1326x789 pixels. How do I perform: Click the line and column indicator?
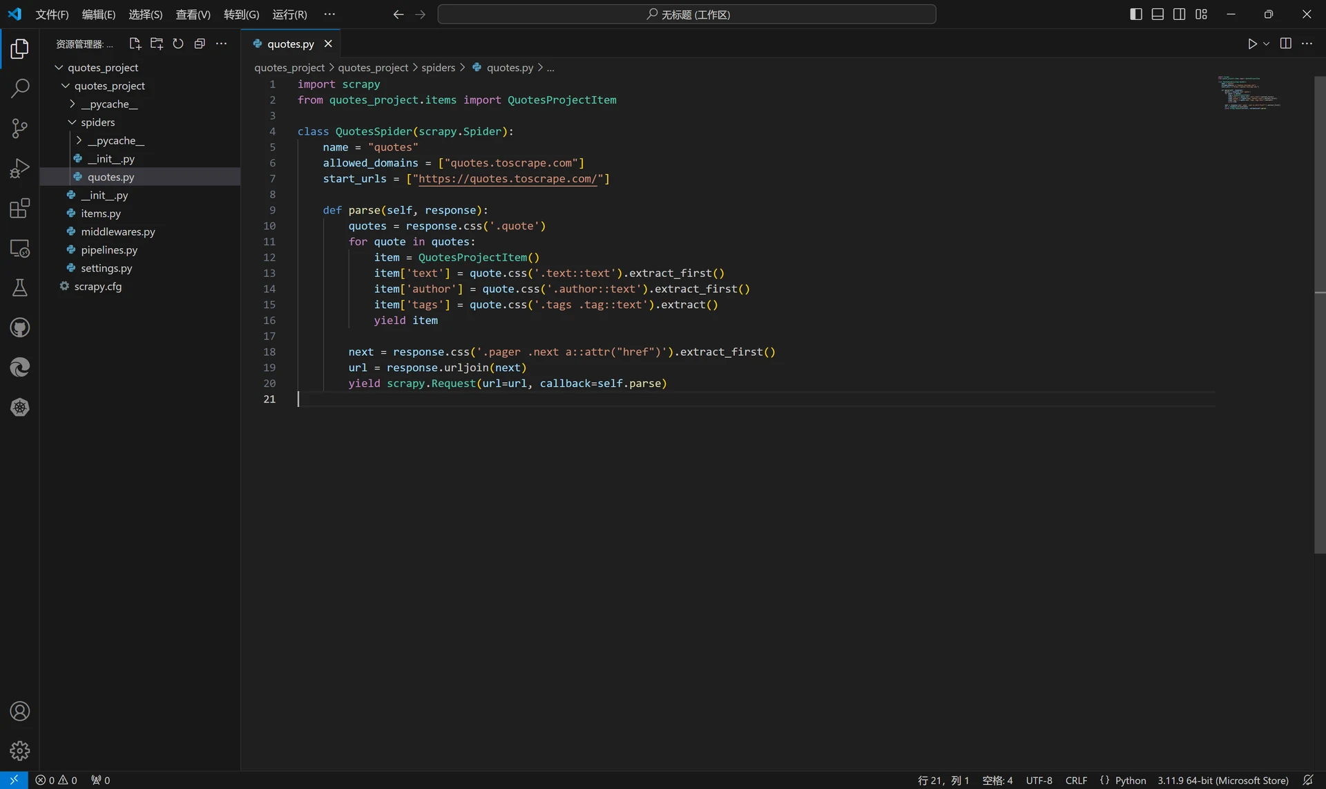click(943, 780)
